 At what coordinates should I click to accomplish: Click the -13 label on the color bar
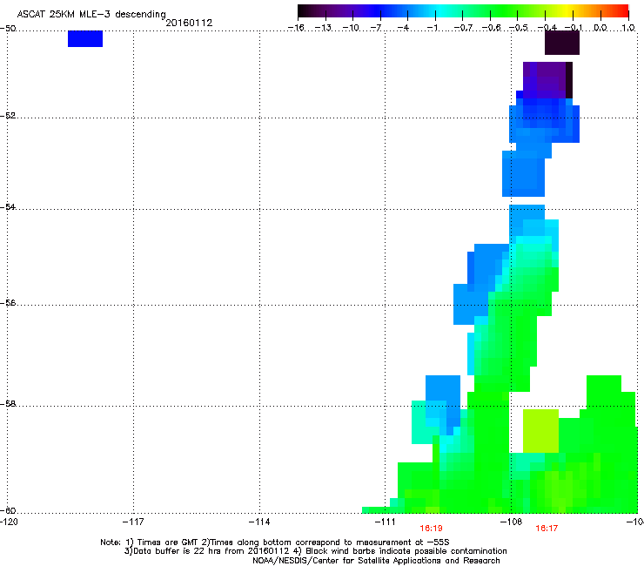[x=323, y=28]
